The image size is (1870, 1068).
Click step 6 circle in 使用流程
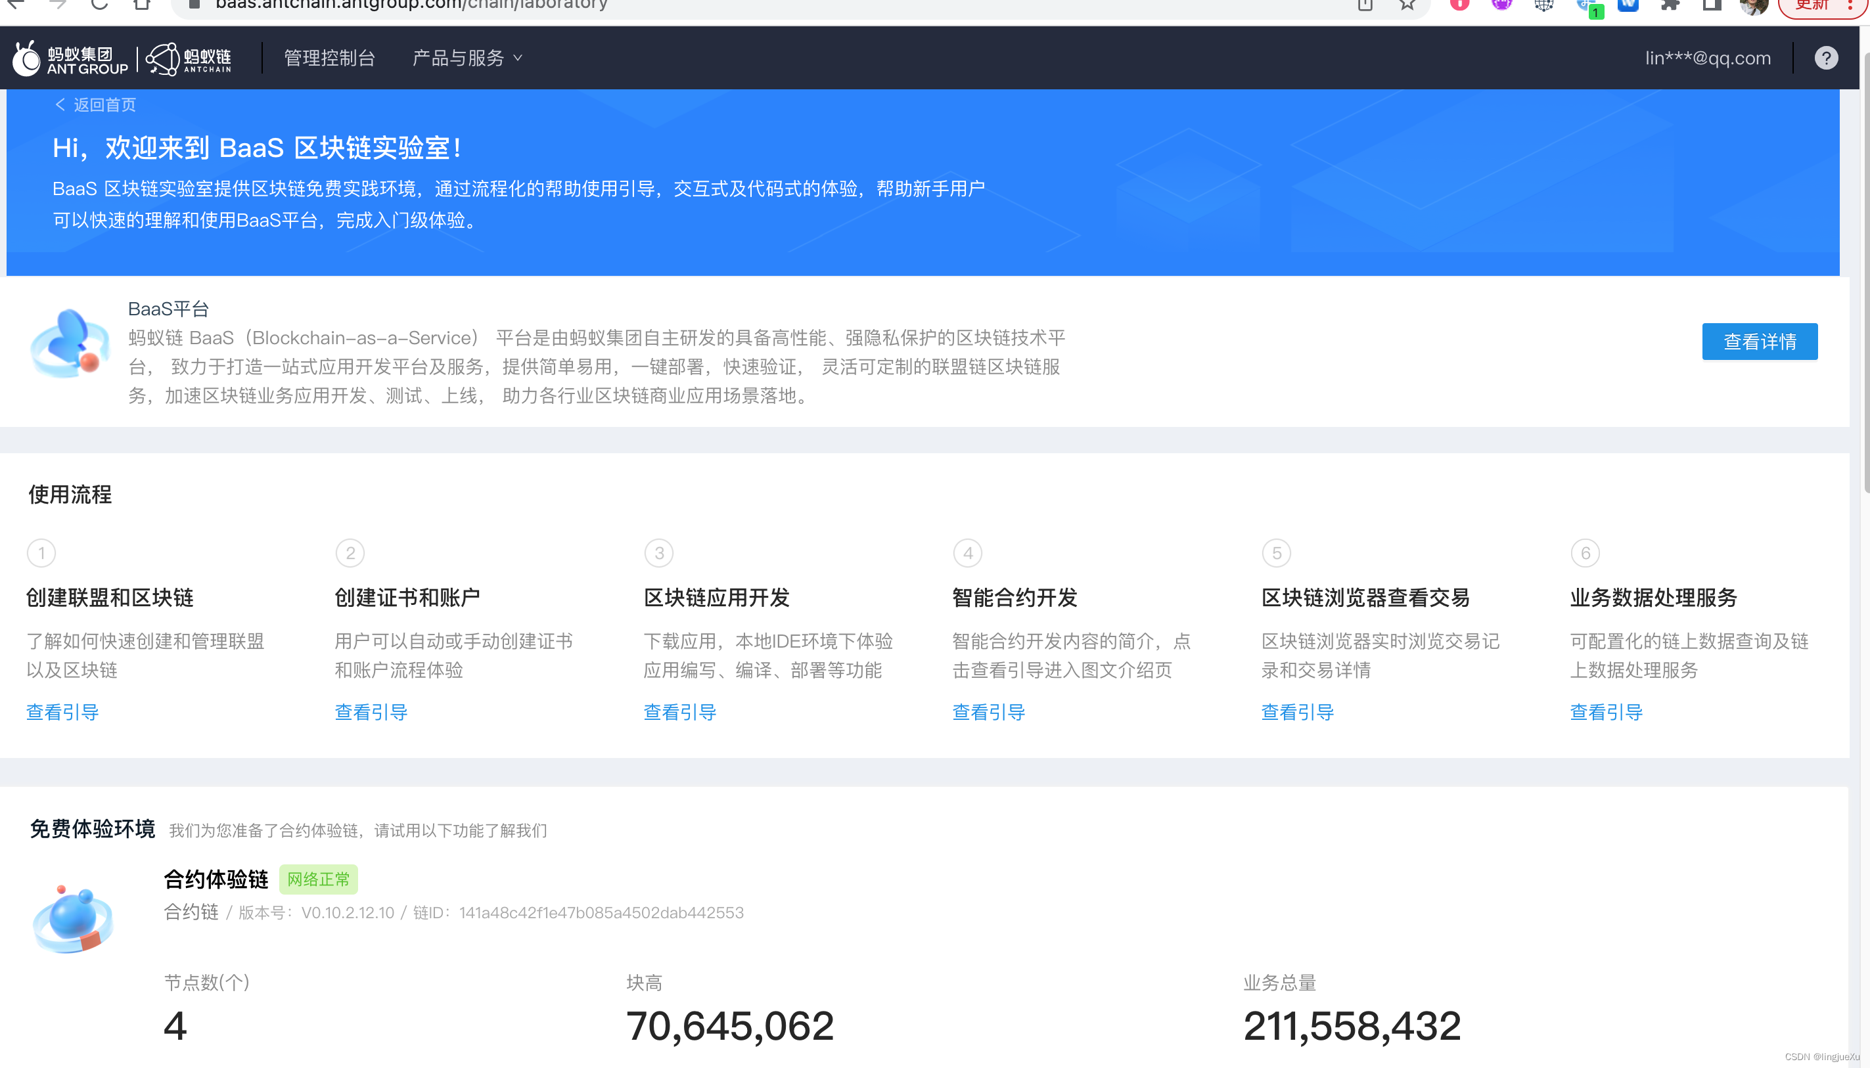[x=1586, y=553]
